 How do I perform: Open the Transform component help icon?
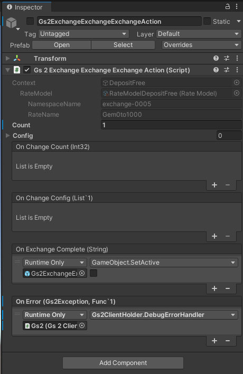[216, 58]
